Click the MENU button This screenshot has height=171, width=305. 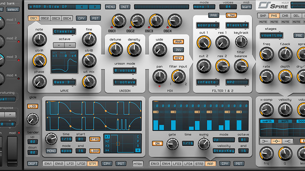pos(110,7)
